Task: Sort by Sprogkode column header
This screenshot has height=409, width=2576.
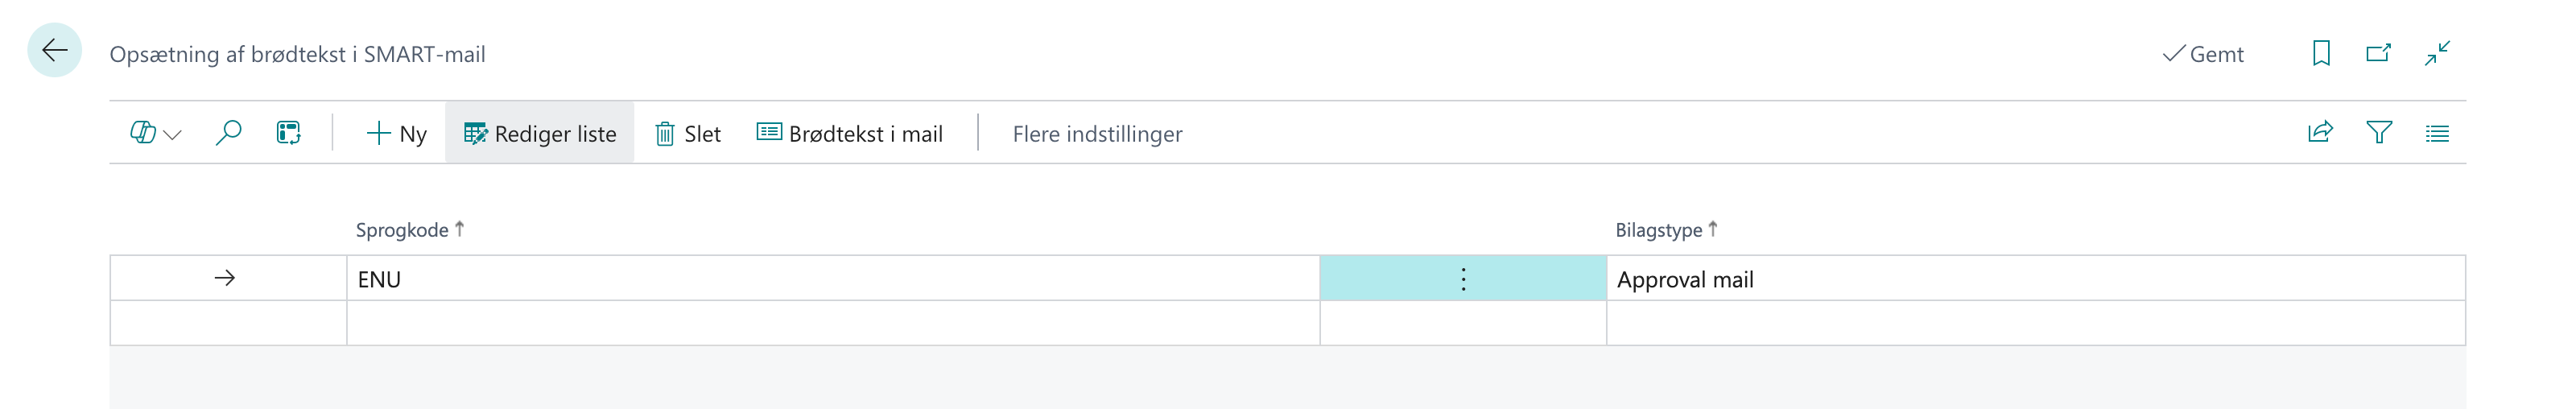Action: pos(403,230)
